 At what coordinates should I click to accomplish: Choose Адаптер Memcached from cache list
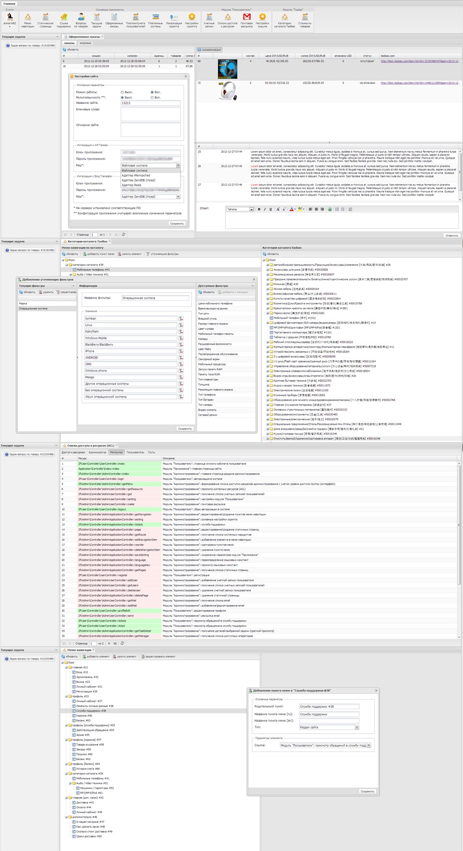click(x=150, y=175)
